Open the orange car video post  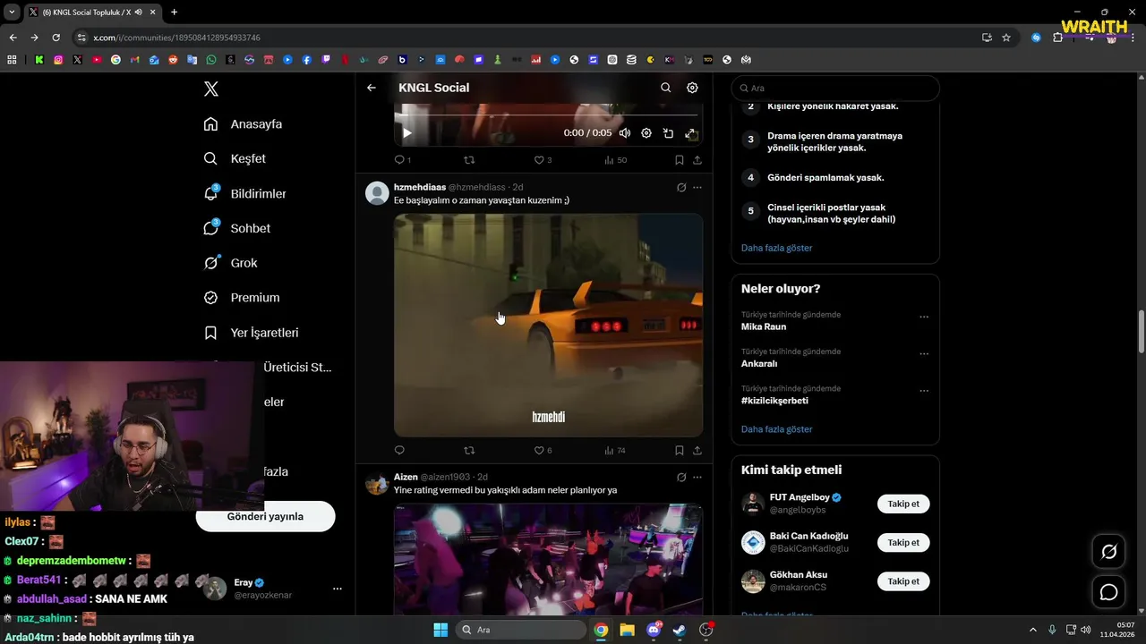548,325
